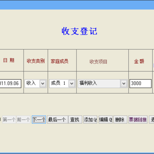This screenshot has width=154, height=154.
Task: Click the date field showing 2011.09.06
Action: (10, 83)
